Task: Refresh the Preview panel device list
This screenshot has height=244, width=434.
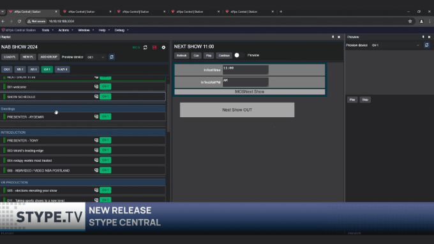Action: 426,45
